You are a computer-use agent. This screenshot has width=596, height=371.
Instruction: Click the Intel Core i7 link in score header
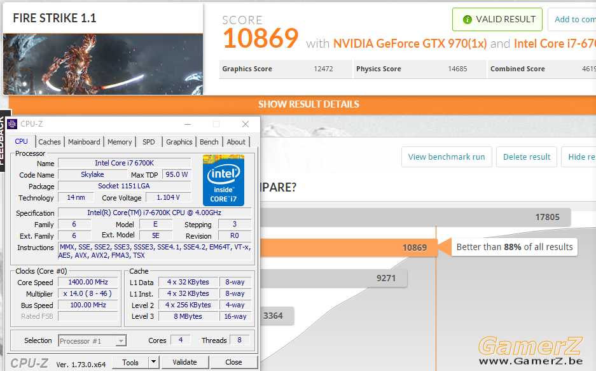click(555, 44)
